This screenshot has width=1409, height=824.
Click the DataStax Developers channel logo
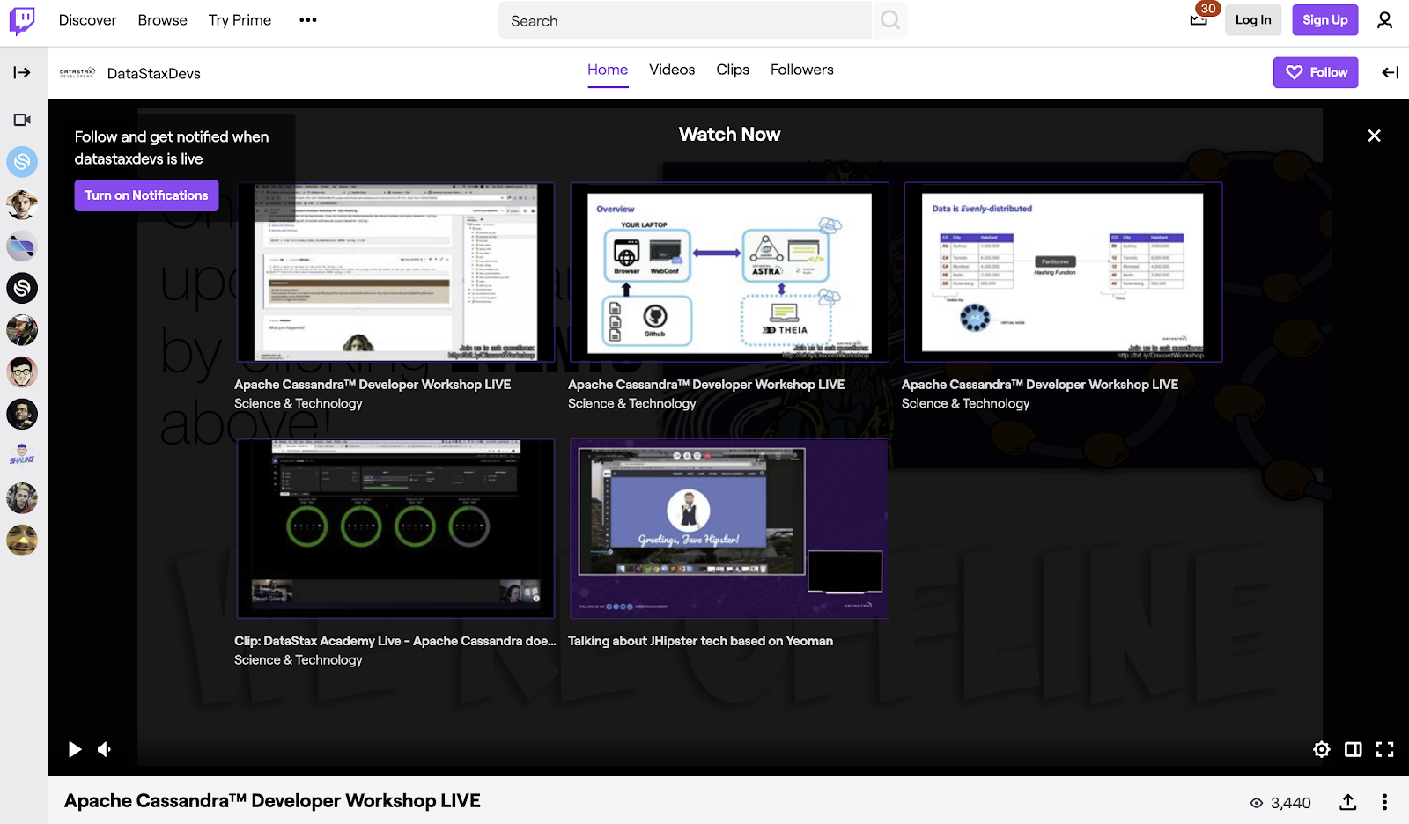(77, 73)
